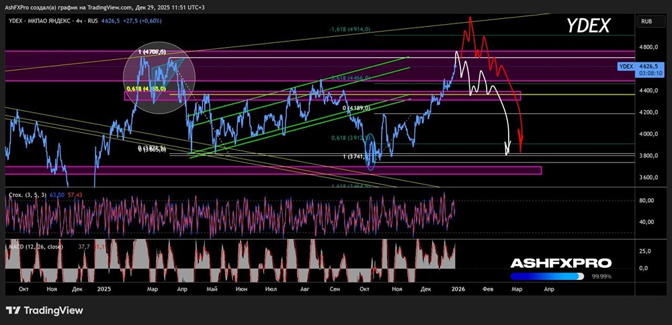672x325 pixels.
Task: Click the 4000,0 price axis label
Action: pyautogui.click(x=648, y=134)
